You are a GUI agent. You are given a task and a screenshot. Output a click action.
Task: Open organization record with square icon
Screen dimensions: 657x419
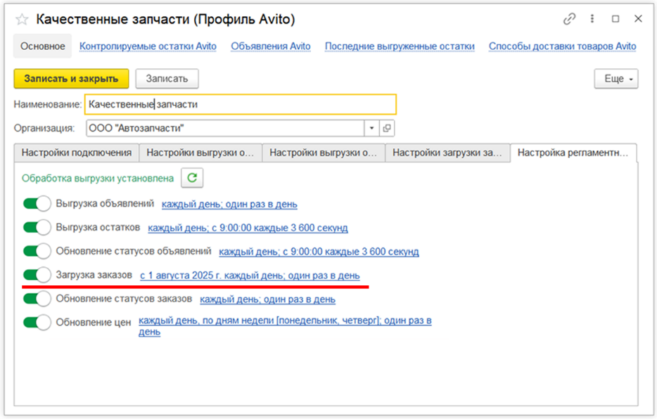point(388,129)
